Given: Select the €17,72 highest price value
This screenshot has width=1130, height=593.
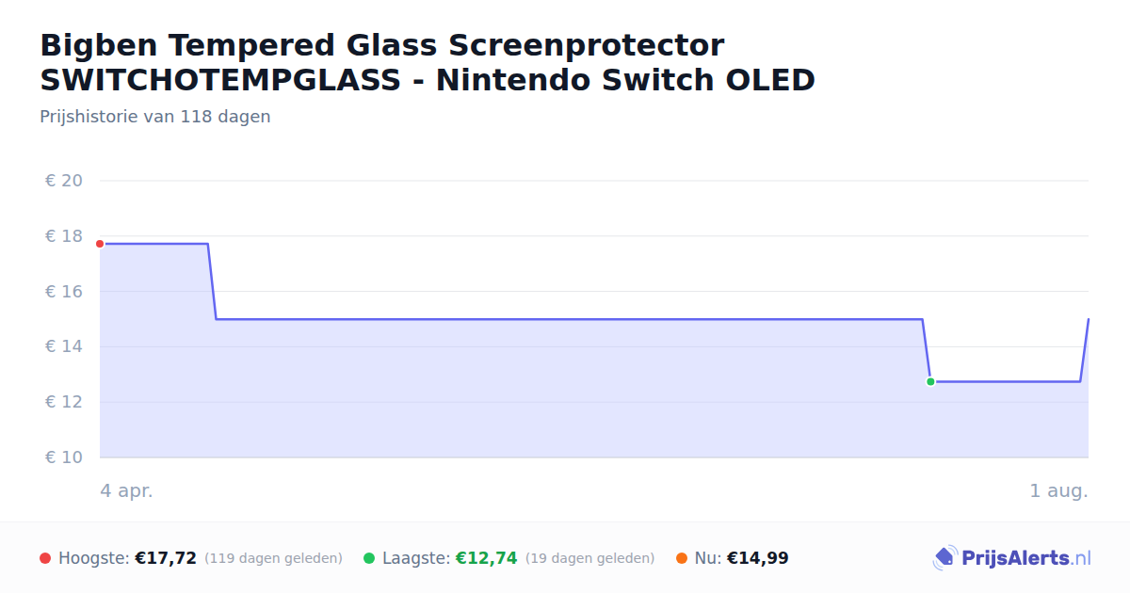Looking at the screenshot, I should point(166,558).
